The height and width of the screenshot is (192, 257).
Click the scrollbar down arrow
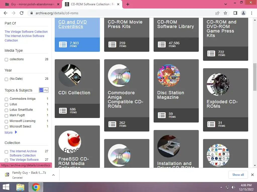point(255,165)
